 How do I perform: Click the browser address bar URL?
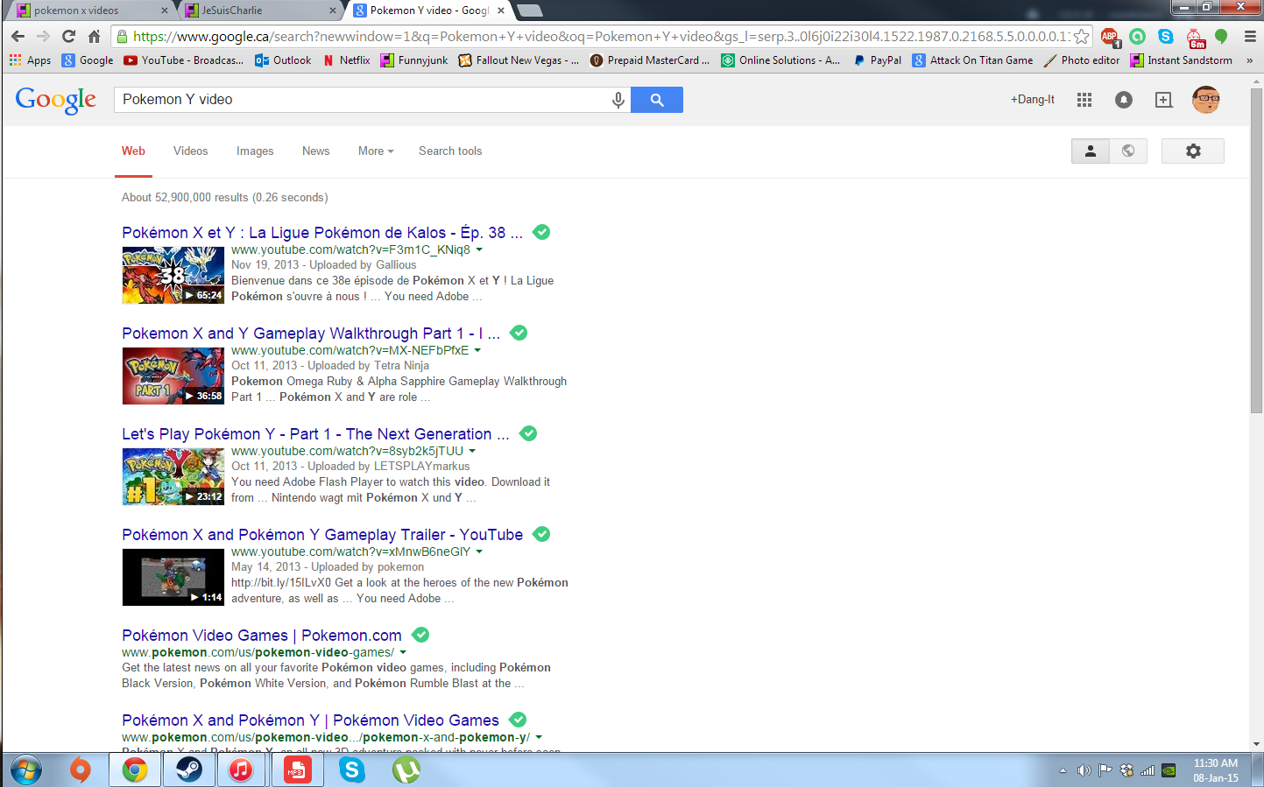coord(601,36)
